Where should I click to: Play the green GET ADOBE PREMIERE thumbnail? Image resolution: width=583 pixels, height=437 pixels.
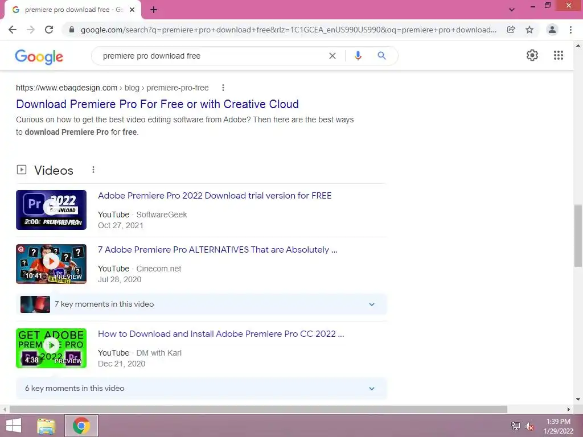coord(51,348)
